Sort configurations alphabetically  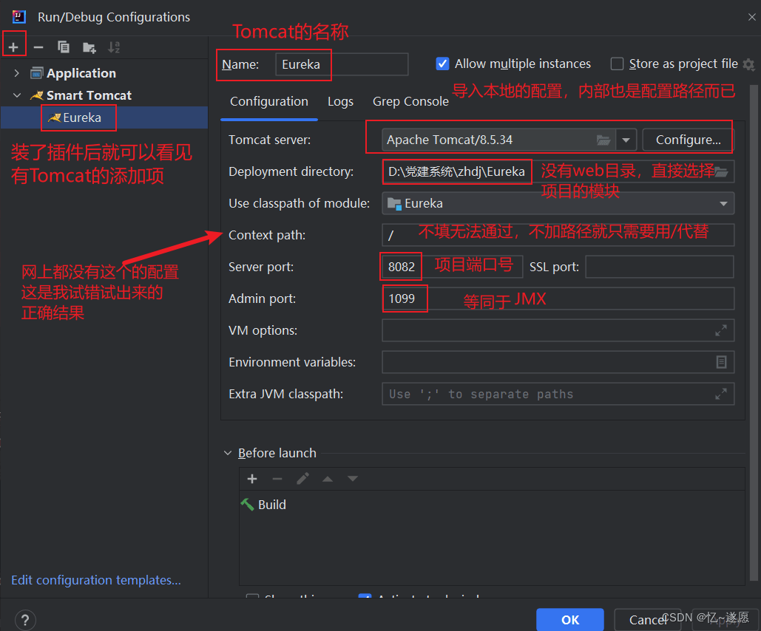coord(114,47)
